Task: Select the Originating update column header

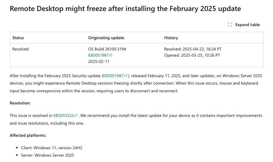Action: (106, 38)
